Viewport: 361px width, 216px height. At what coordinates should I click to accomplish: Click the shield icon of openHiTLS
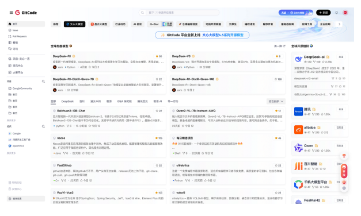coord(10,146)
